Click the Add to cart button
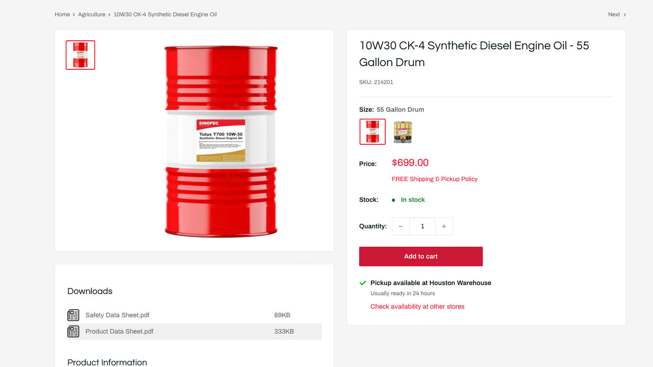 [420, 256]
